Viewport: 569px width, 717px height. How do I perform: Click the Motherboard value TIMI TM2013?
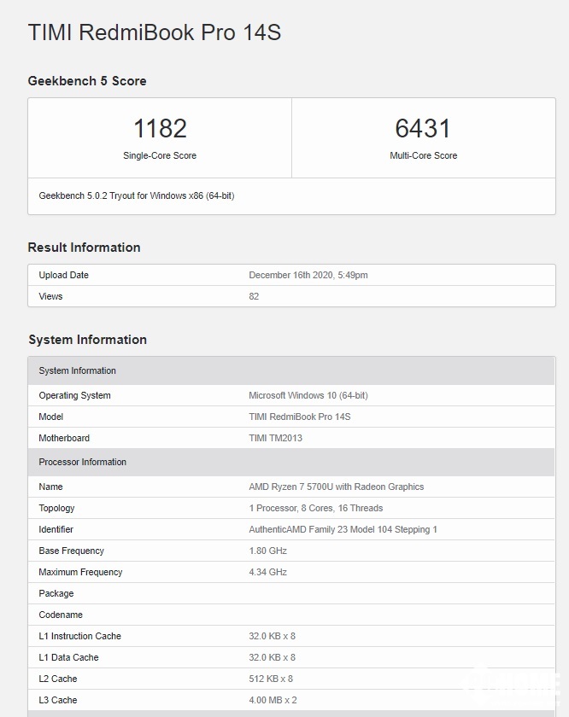275,438
